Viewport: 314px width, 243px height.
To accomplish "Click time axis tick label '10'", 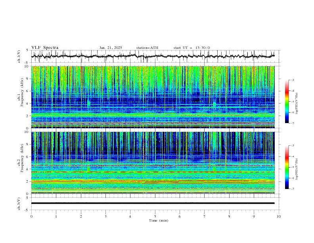I will (279, 216).
